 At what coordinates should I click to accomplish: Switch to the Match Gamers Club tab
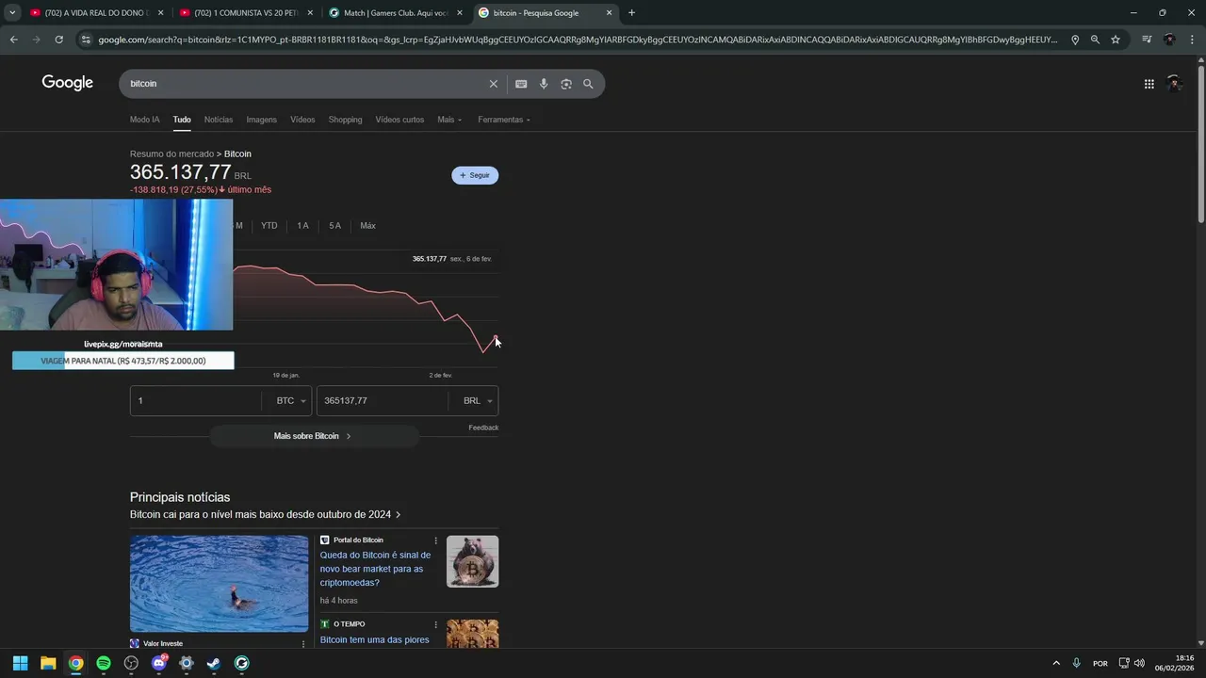(396, 13)
